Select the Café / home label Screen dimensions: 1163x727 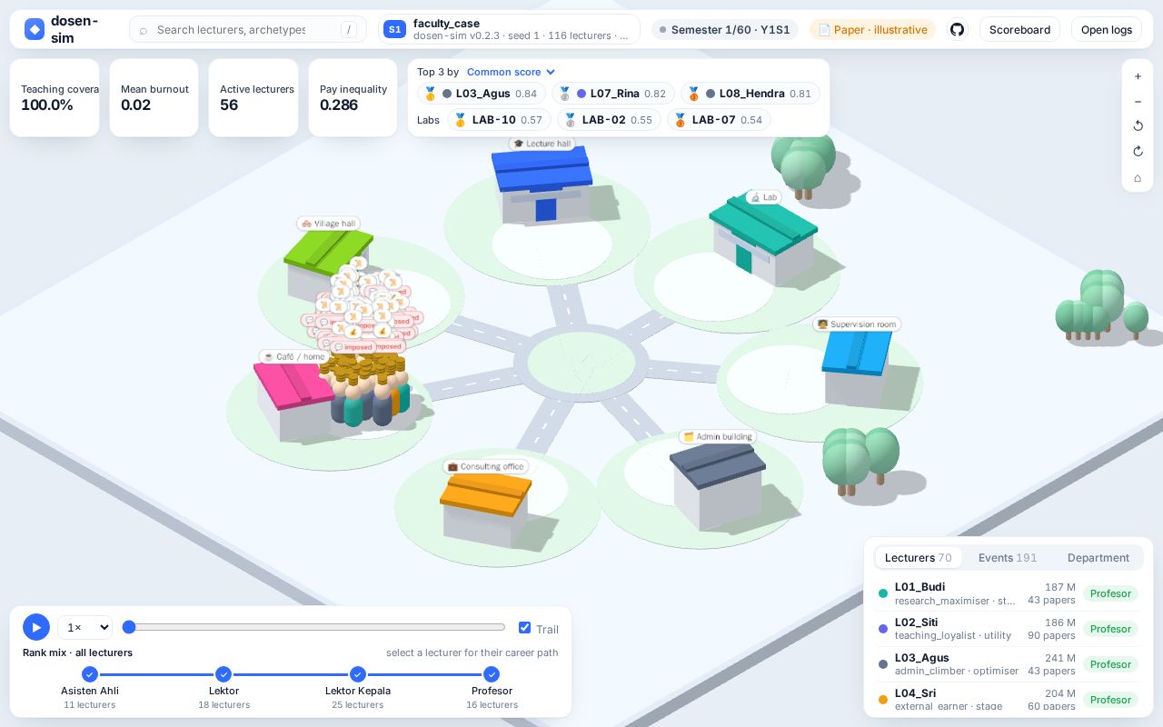[294, 357]
